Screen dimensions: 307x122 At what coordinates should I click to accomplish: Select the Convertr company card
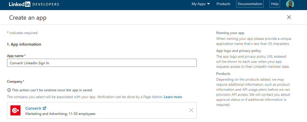(x=102, y=110)
